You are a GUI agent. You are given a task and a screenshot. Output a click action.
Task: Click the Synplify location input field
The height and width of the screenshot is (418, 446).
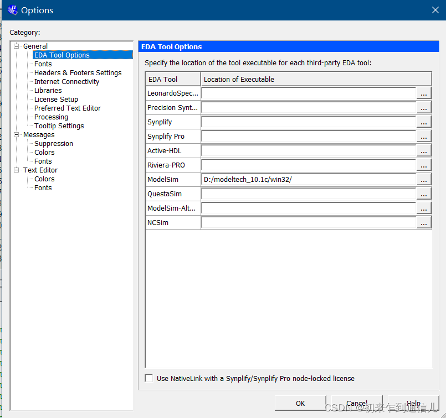[309, 122]
